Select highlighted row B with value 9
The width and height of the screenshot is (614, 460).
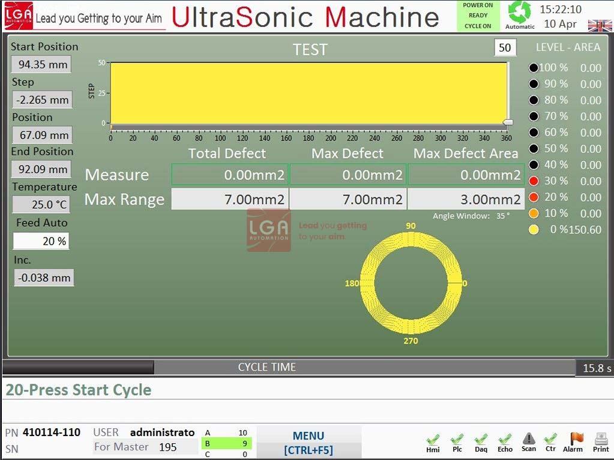(226, 444)
